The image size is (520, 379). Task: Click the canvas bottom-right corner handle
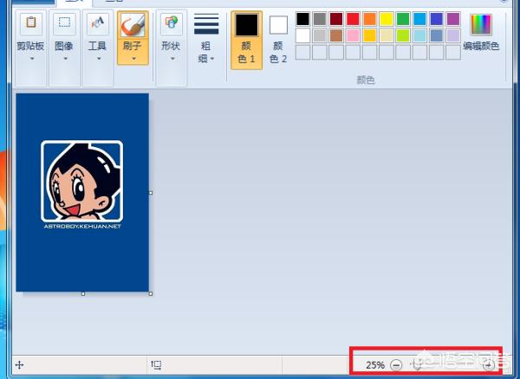coord(151,293)
